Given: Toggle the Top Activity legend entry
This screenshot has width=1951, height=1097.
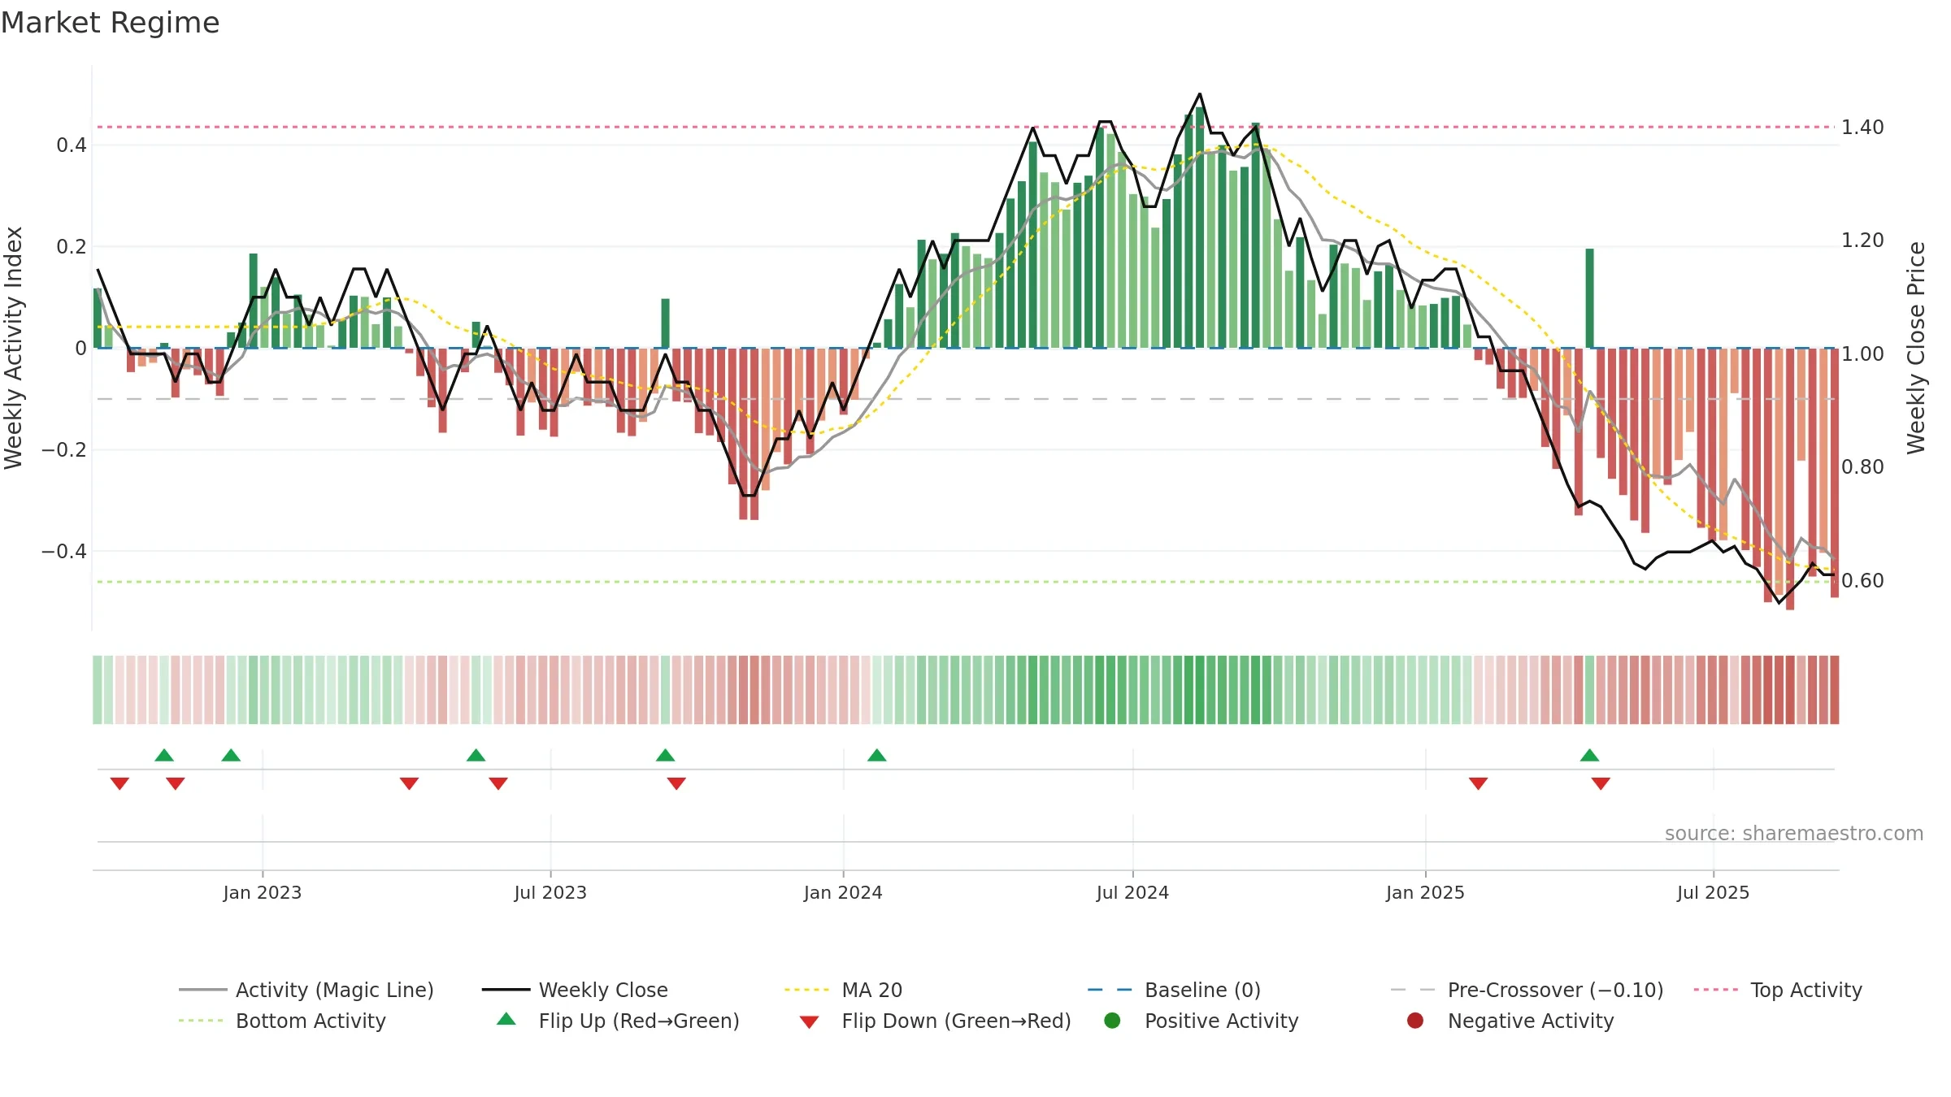Looking at the screenshot, I should pos(1778,990).
